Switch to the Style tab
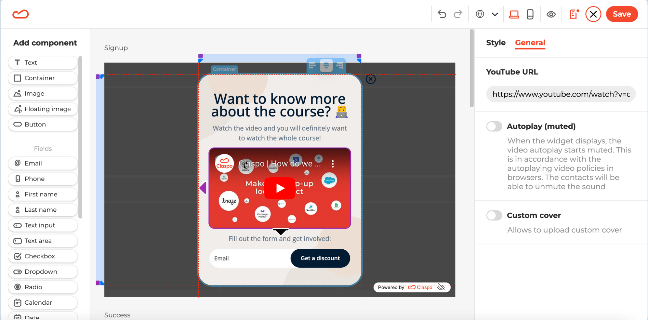This screenshot has height=320, width=648. pyautogui.click(x=496, y=42)
